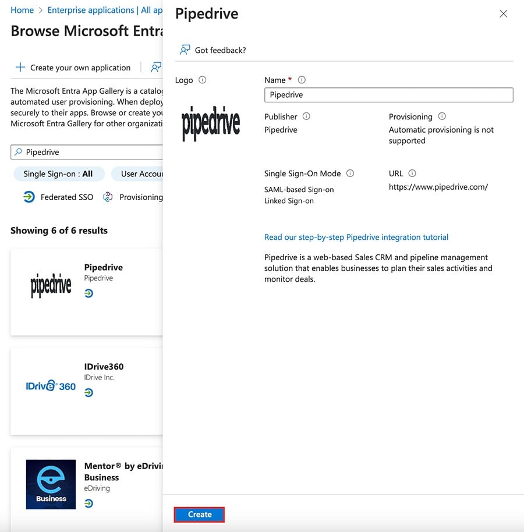
Task: Open the step-by-step Pipedrive integration tutorial link
Action: coord(356,237)
